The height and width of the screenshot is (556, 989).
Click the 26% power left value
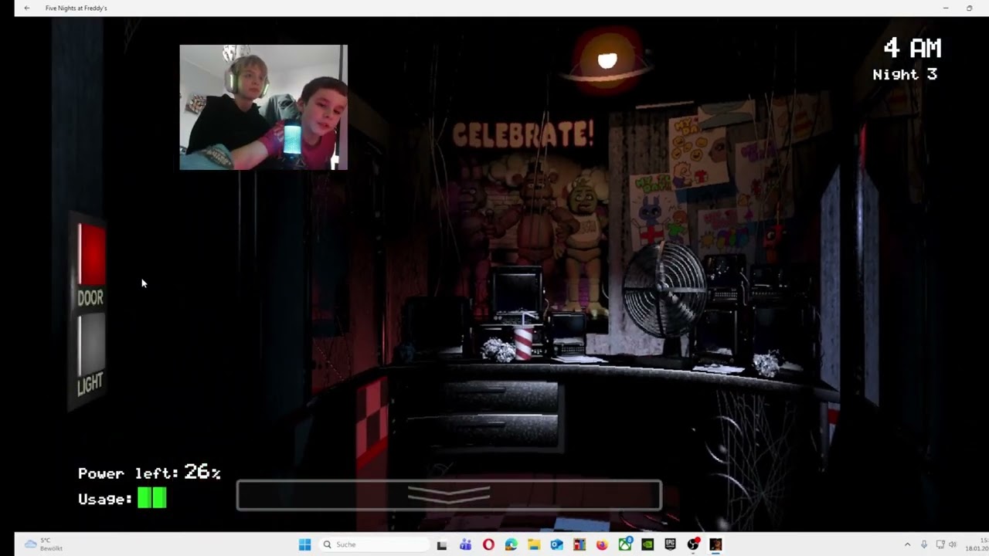pyautogui.click(x=202, y=472)
